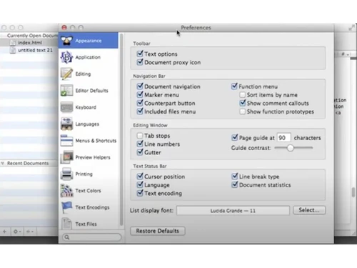357x268 pixels.
Task: Click the untitled text 21 document icon
Action: tap(13, 50)
